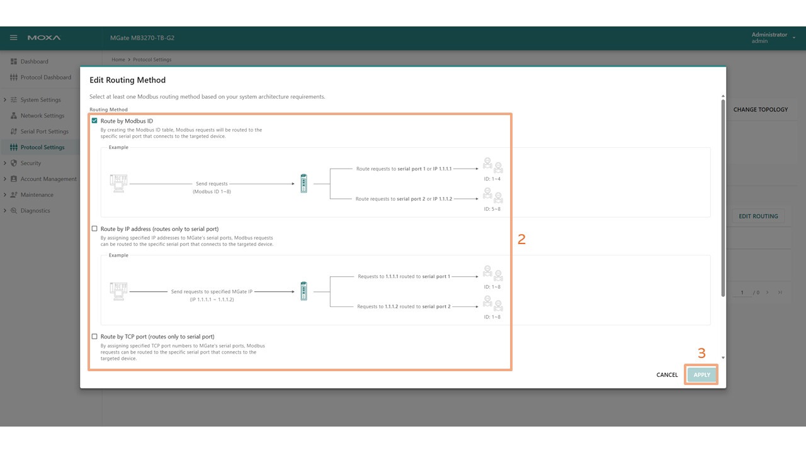806x453 pixels.
Task: Enable Route by IP address checkbox
Action: (x=94, y=229)
